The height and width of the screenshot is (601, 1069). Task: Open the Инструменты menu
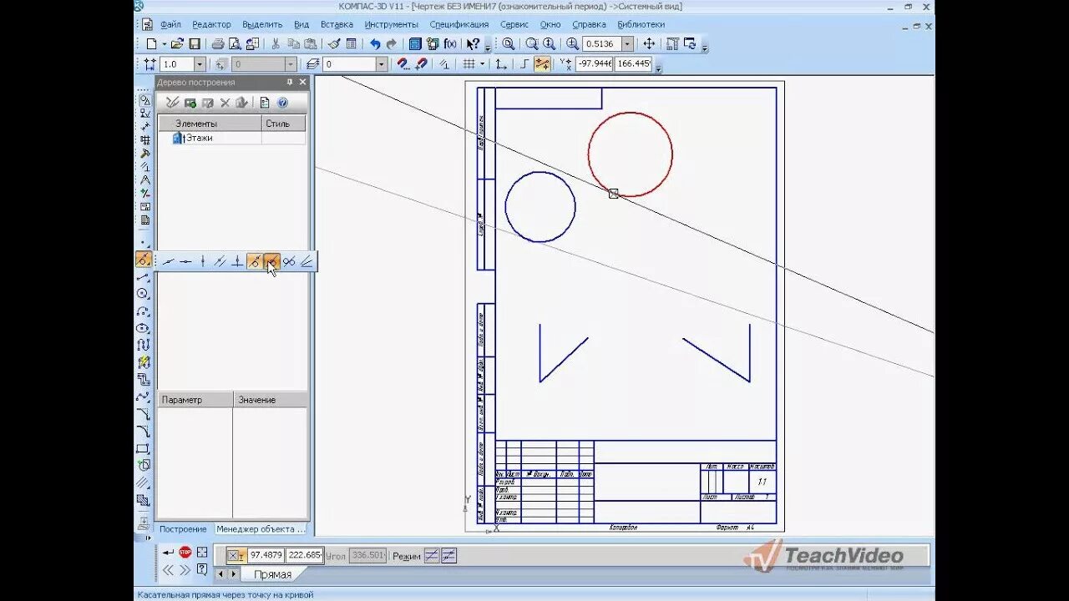pyautogui.click(x=392, y=25)
